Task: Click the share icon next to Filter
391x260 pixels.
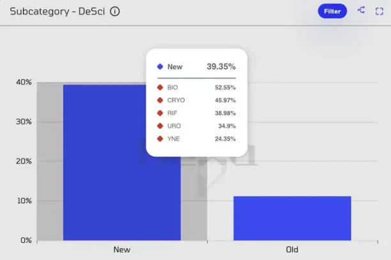Action: click(362, 10)
